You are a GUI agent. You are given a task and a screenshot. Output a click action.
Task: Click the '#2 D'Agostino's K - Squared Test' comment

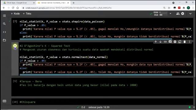coord(45,46)
